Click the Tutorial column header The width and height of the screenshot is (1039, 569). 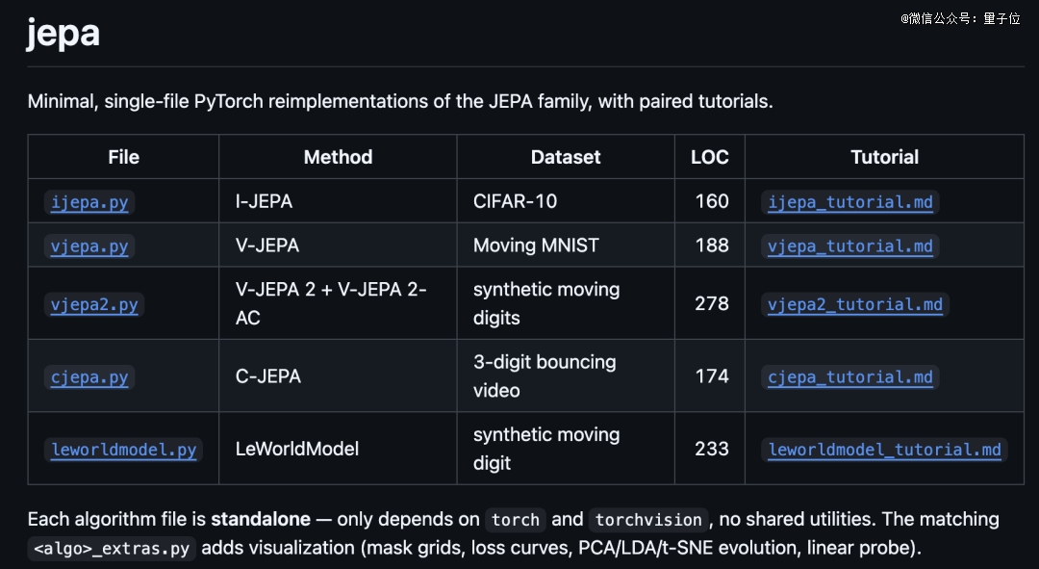[x=885, y=157]
